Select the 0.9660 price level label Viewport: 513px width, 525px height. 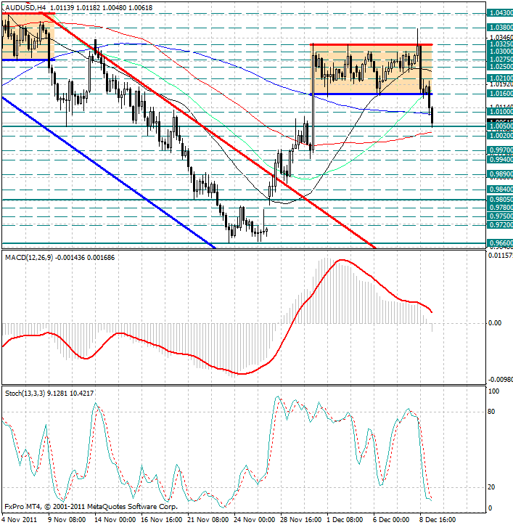tap(500, 243)
